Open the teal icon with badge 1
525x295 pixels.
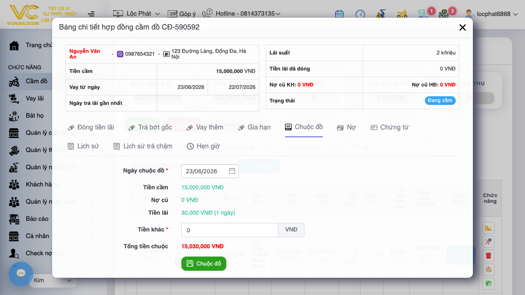(x=423, y=14)
